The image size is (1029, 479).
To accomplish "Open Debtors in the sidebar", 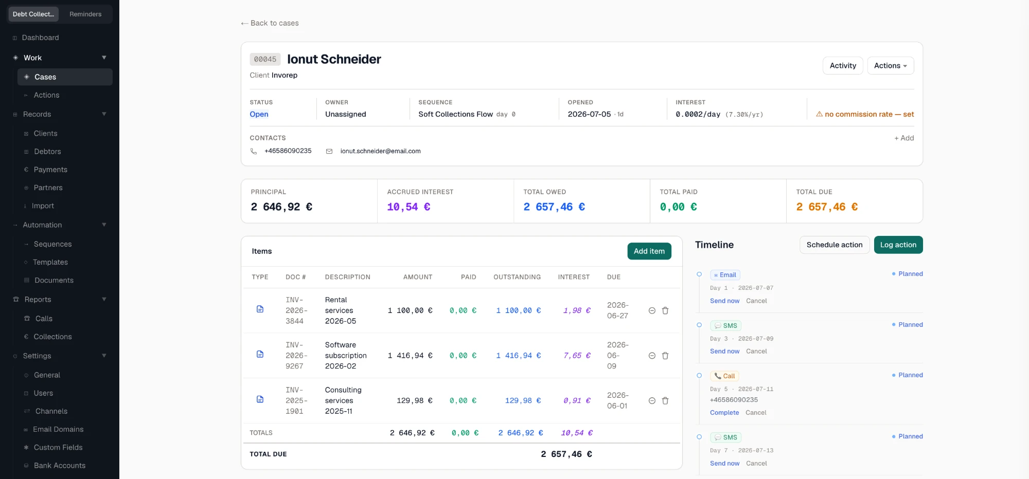I will point(47,152).
